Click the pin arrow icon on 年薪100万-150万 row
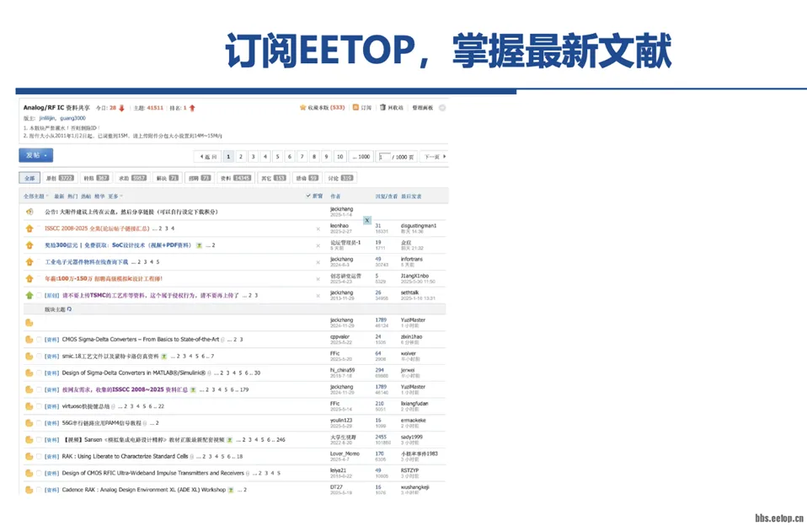Screen dimensions: 807x526 tap(29, 279)
